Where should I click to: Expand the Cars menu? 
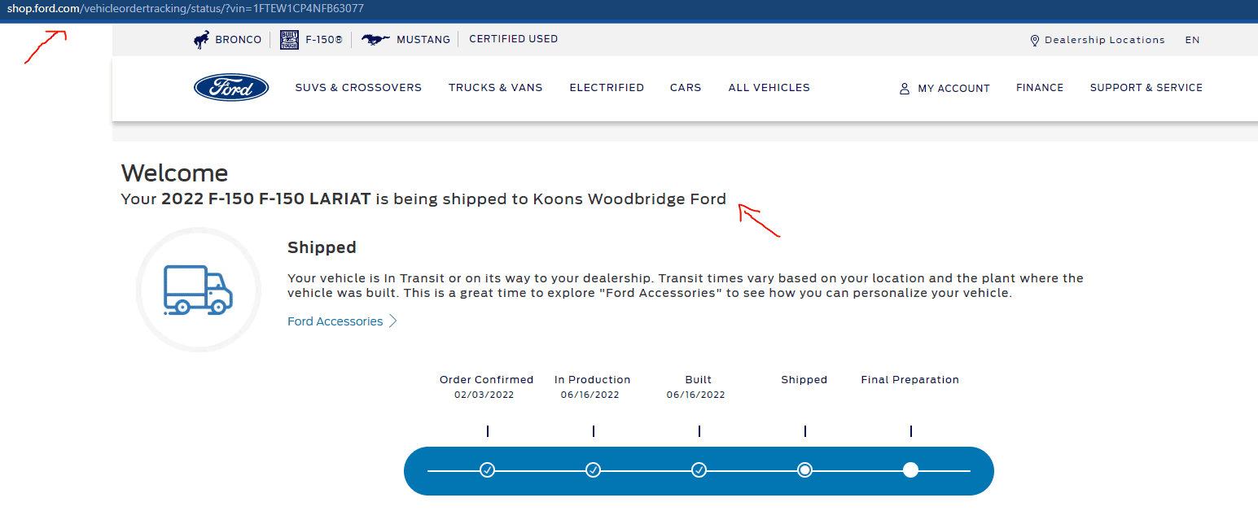pyautogui.click(x=686, y=88)
